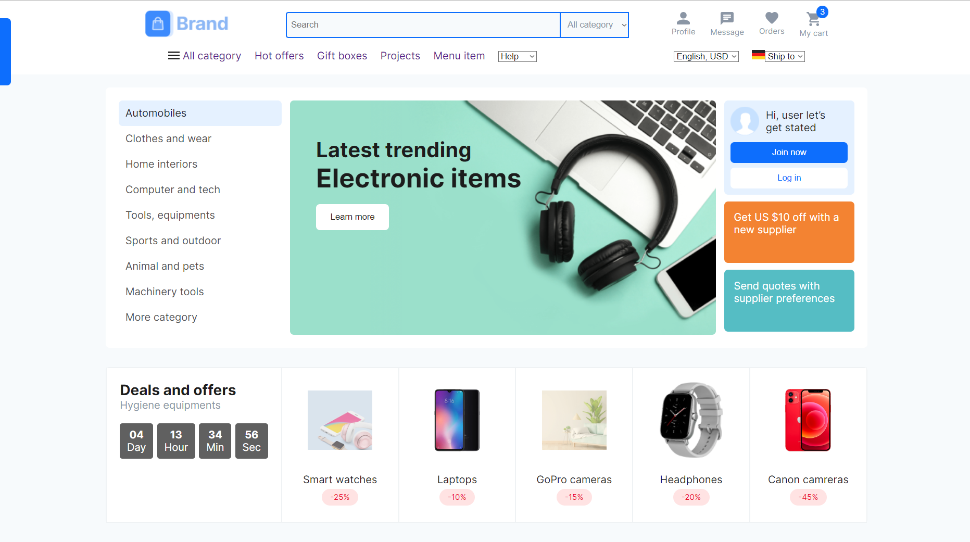Click the hamburger All category menu icon
The height and width of the screenshot is (542, 970).
(x=174, y=56)
